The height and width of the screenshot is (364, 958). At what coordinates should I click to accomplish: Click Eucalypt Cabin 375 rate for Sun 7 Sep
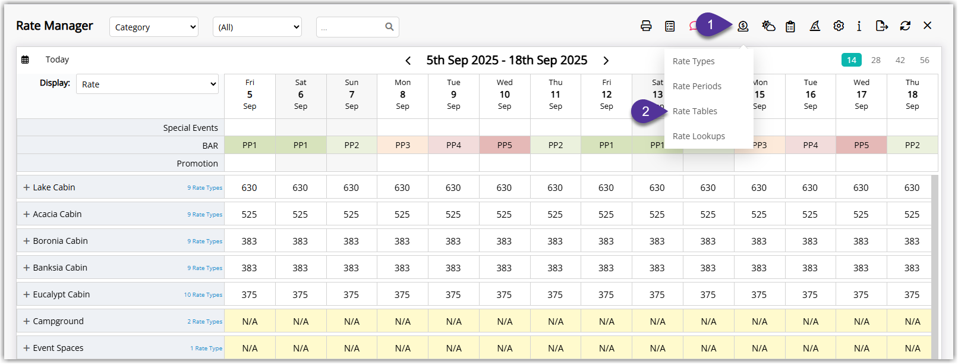coord(351,294)
